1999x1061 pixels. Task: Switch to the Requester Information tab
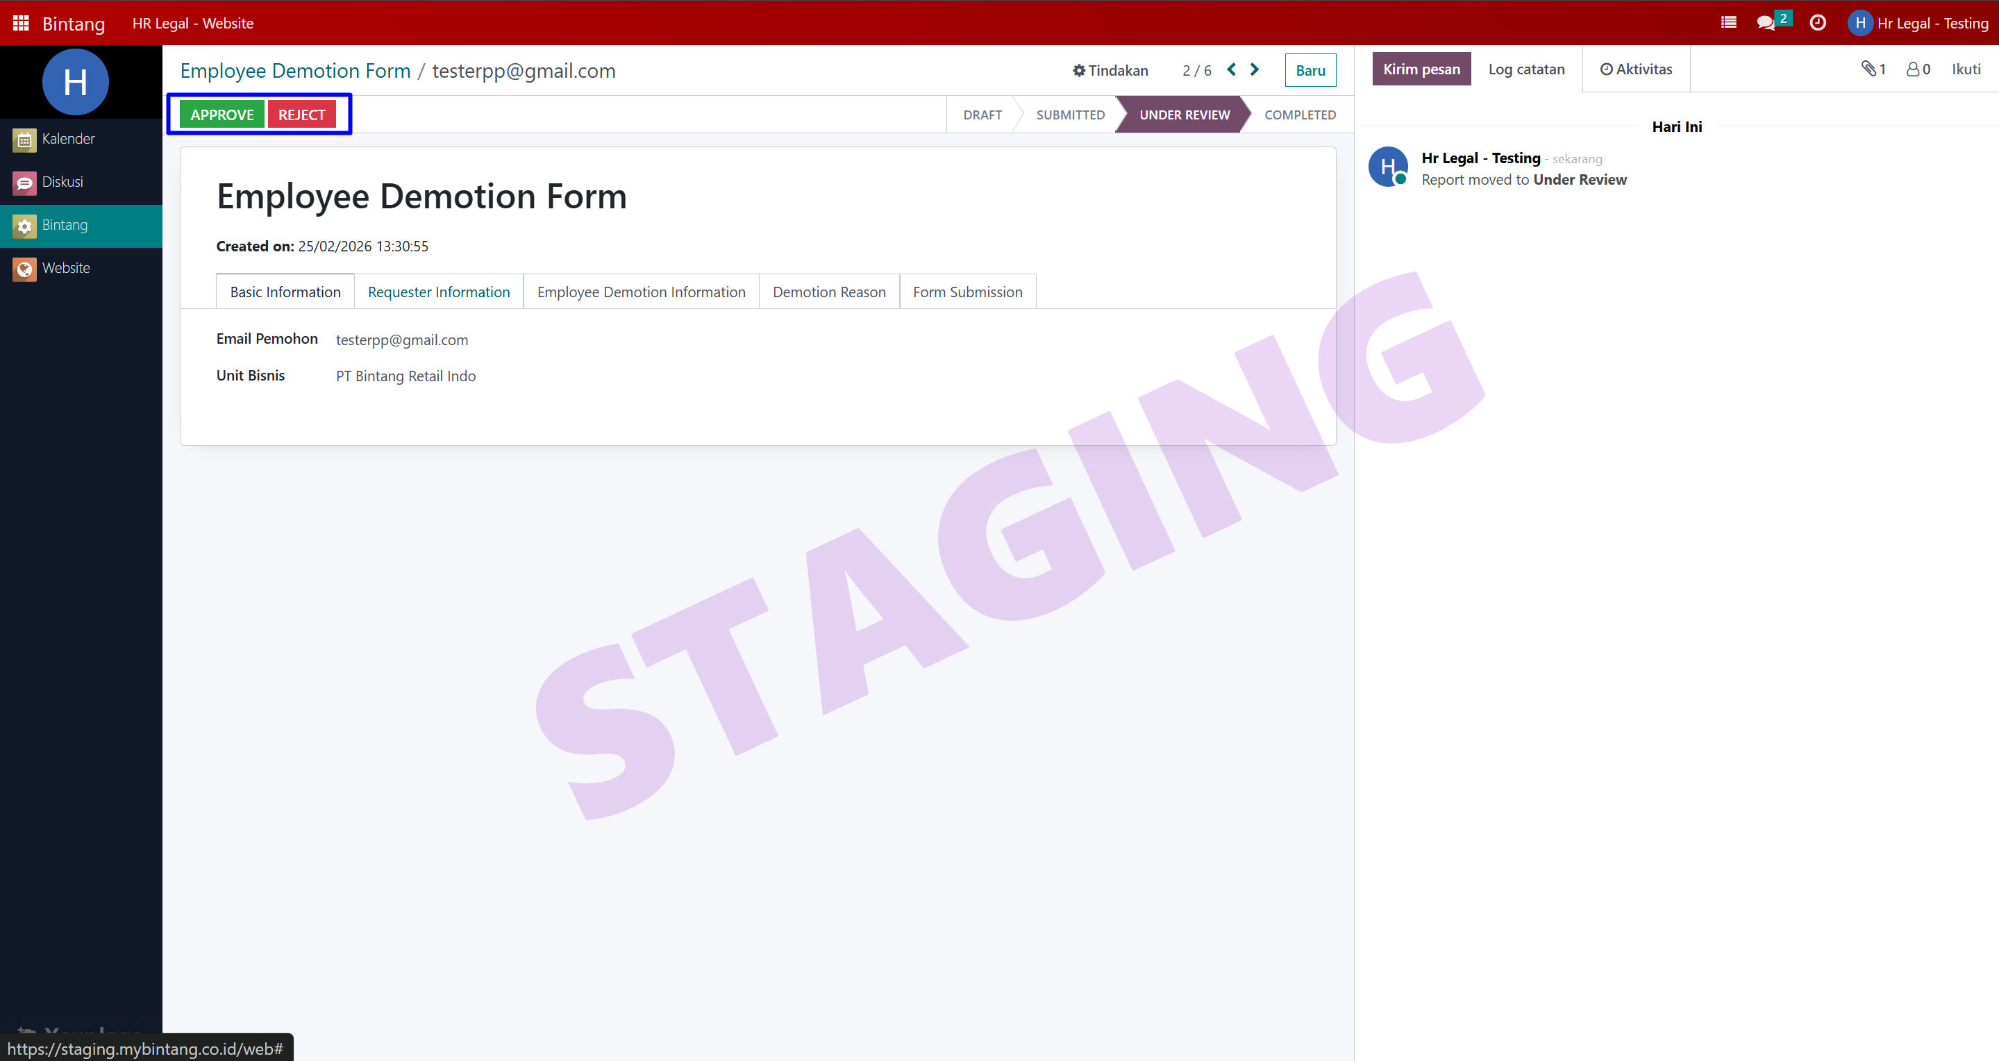click(438, 292)
